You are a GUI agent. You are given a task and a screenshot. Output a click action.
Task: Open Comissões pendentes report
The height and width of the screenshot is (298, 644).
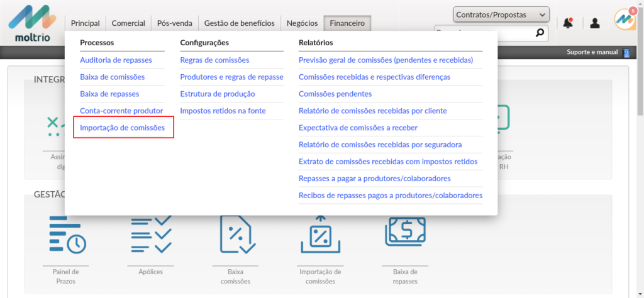tap(335, 94)
